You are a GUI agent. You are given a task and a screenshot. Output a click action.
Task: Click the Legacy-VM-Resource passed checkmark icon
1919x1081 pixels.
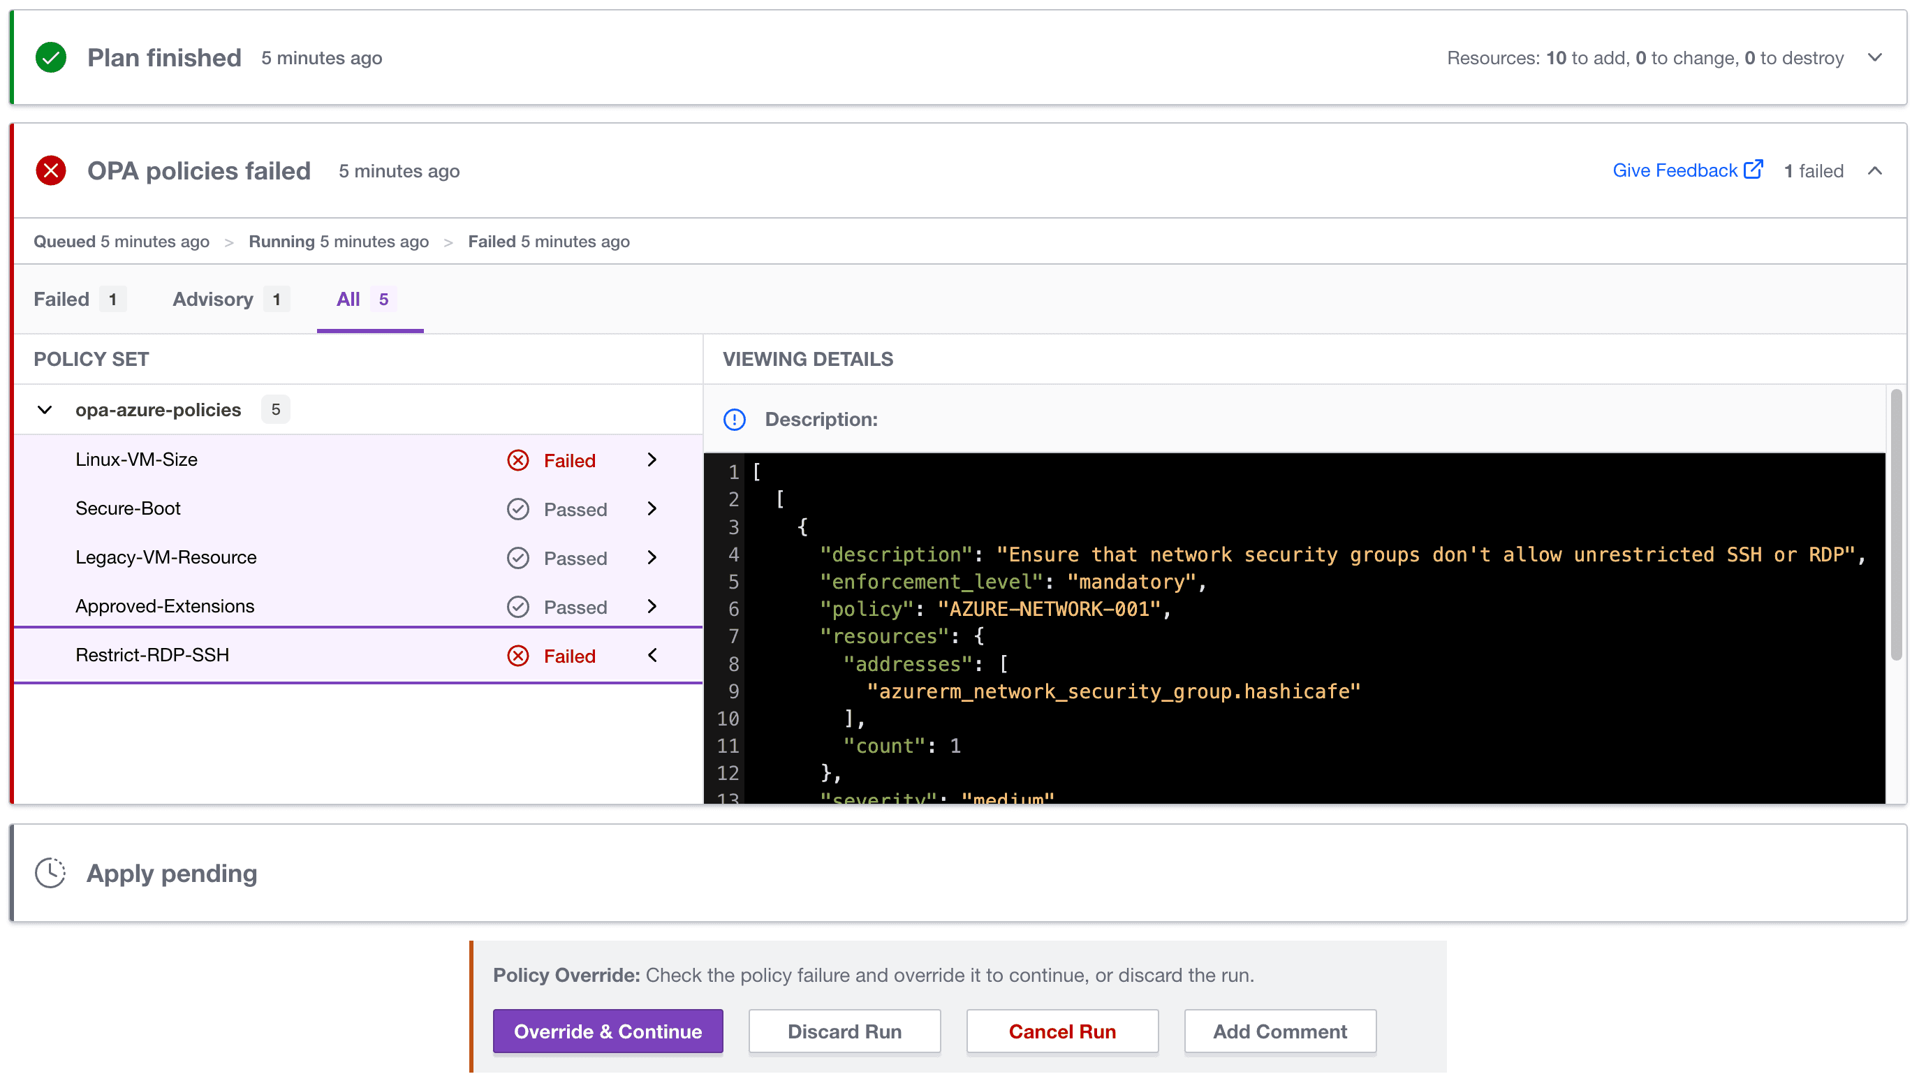[x=517, y=558]
